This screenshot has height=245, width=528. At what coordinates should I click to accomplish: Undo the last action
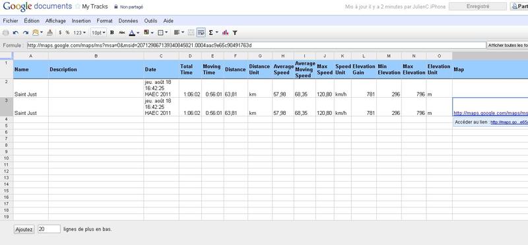click(15, 33)
